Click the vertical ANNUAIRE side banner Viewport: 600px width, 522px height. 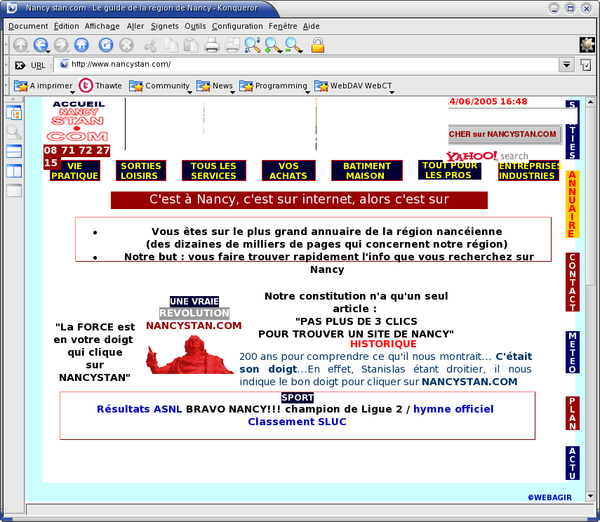(x=573, y=204)
